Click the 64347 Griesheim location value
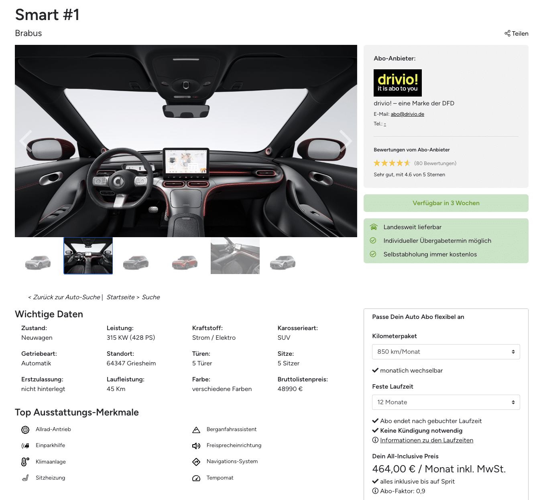Viewport: 537px width, 500px height. click(x=131, y=363)
